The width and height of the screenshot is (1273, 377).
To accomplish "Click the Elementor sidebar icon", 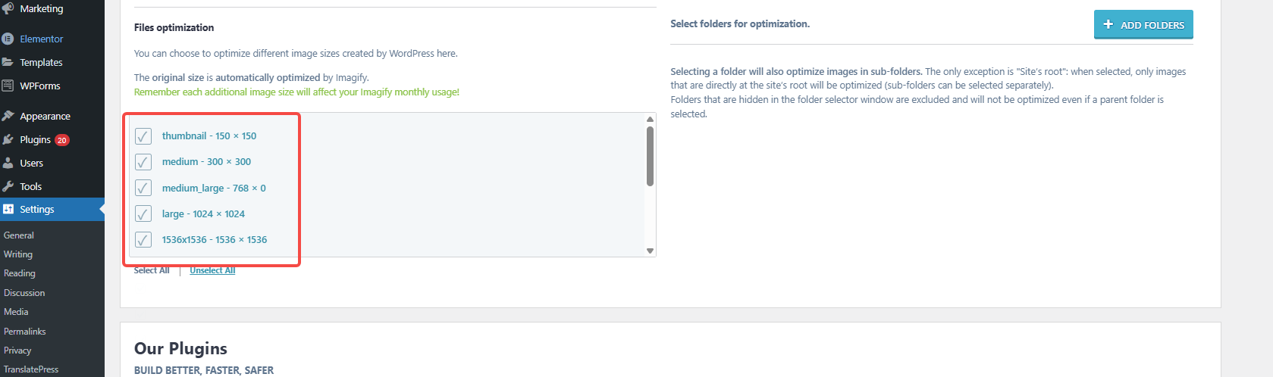I will click(8, 39).
